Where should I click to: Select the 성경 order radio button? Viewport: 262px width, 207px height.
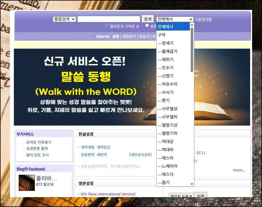click(147, 25)
